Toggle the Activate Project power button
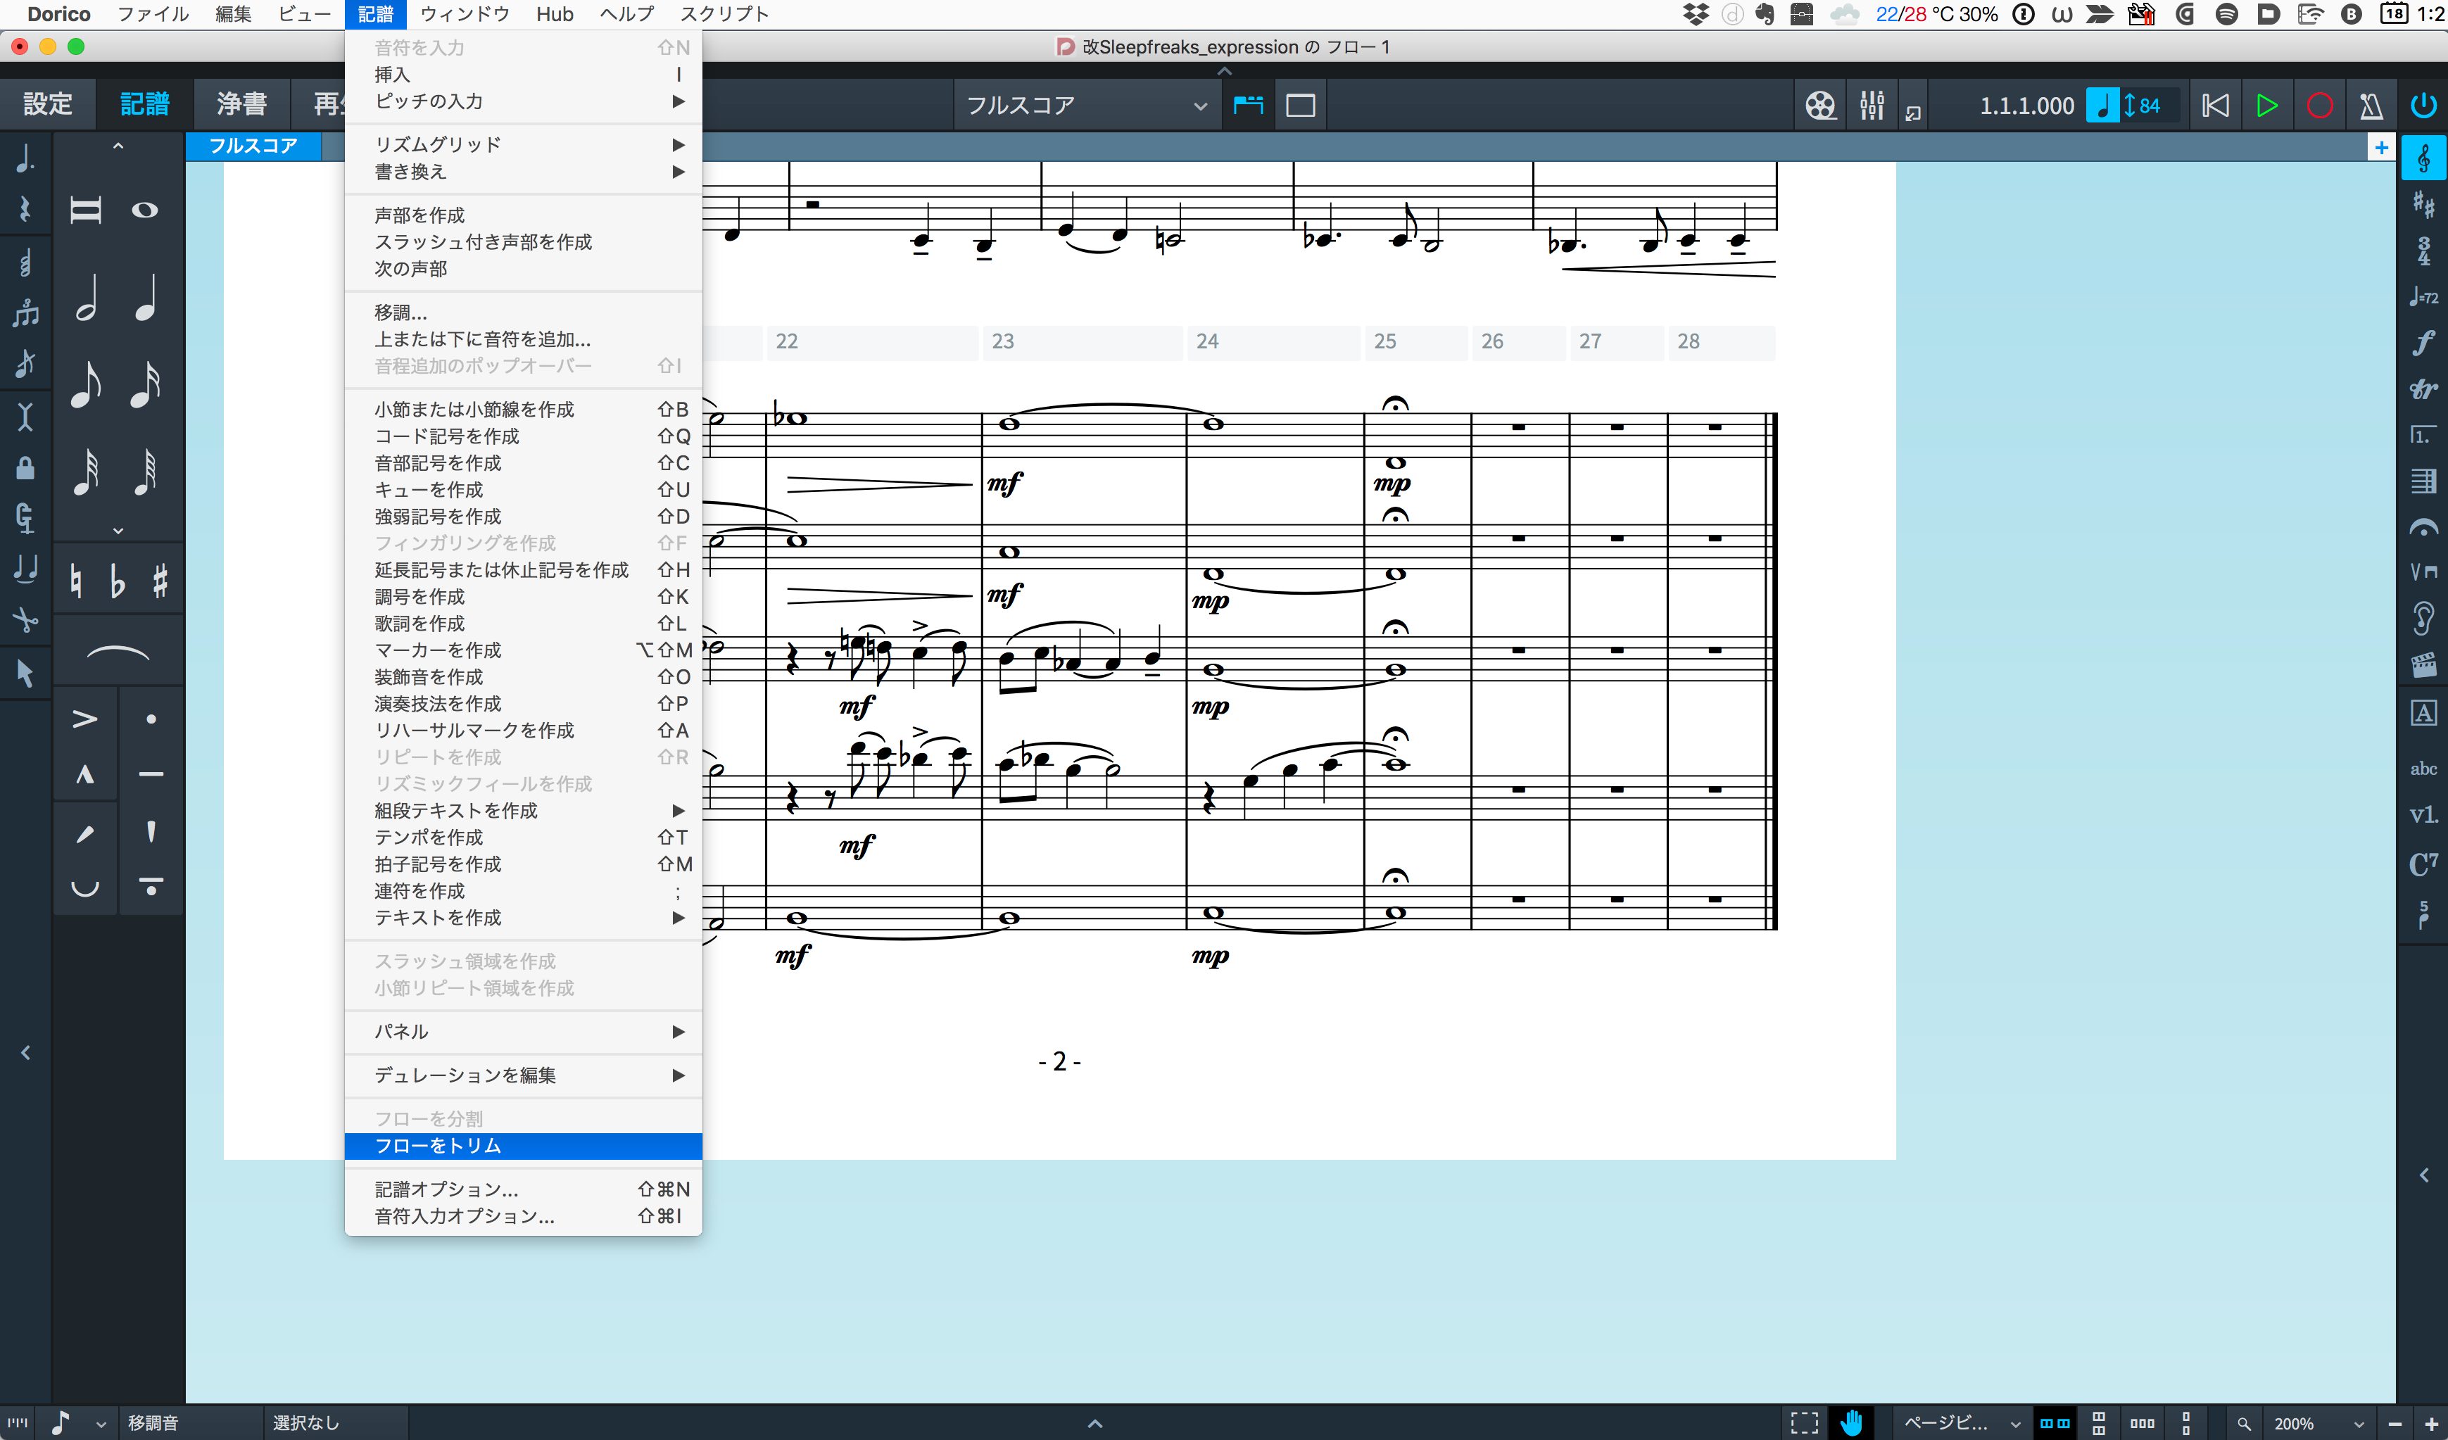This screenshot has height=1440, width=2448. tap(2423, 105)
